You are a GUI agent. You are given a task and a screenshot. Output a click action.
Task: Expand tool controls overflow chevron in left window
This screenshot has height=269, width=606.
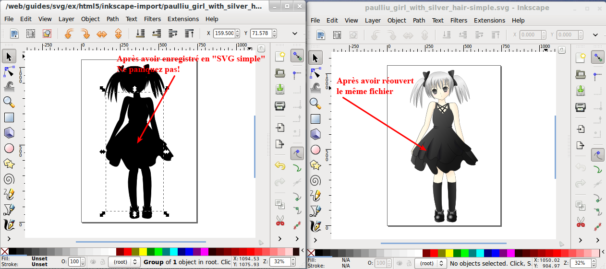tap(295, 34)
